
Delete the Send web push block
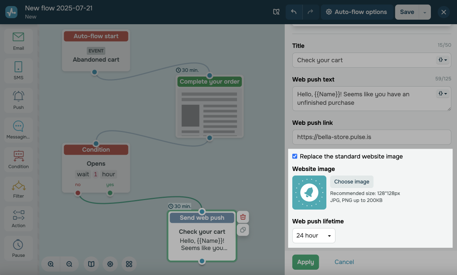coord(243,217)
